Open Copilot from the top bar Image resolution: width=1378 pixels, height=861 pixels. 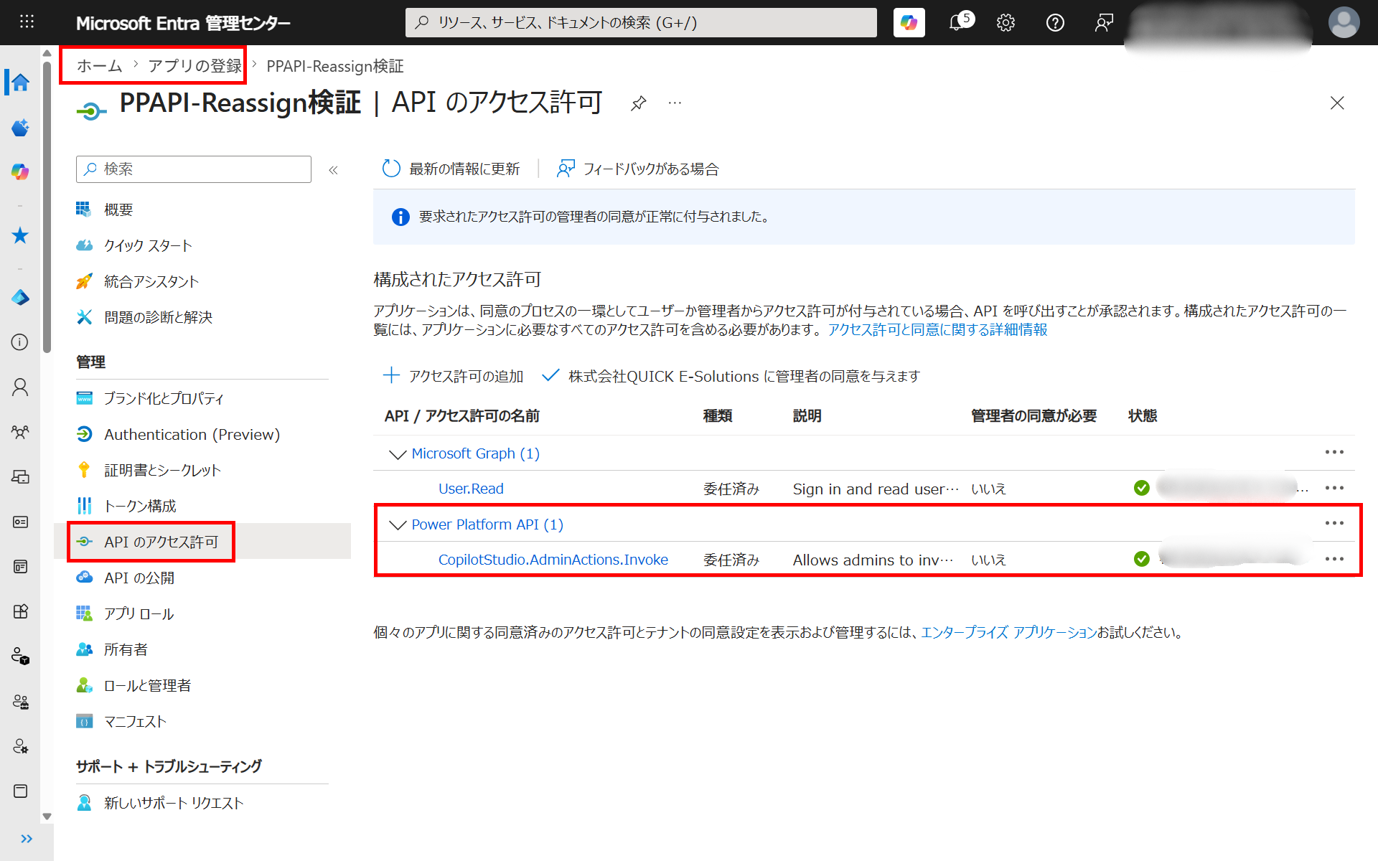[909, 22]
